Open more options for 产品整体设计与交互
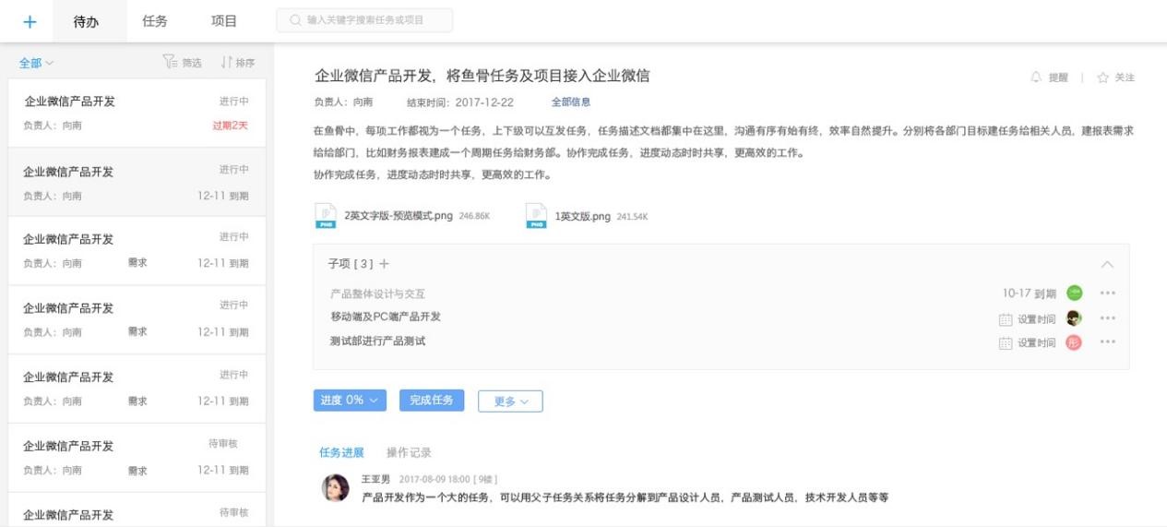 pyautogui.click(x=1108, y=293)
